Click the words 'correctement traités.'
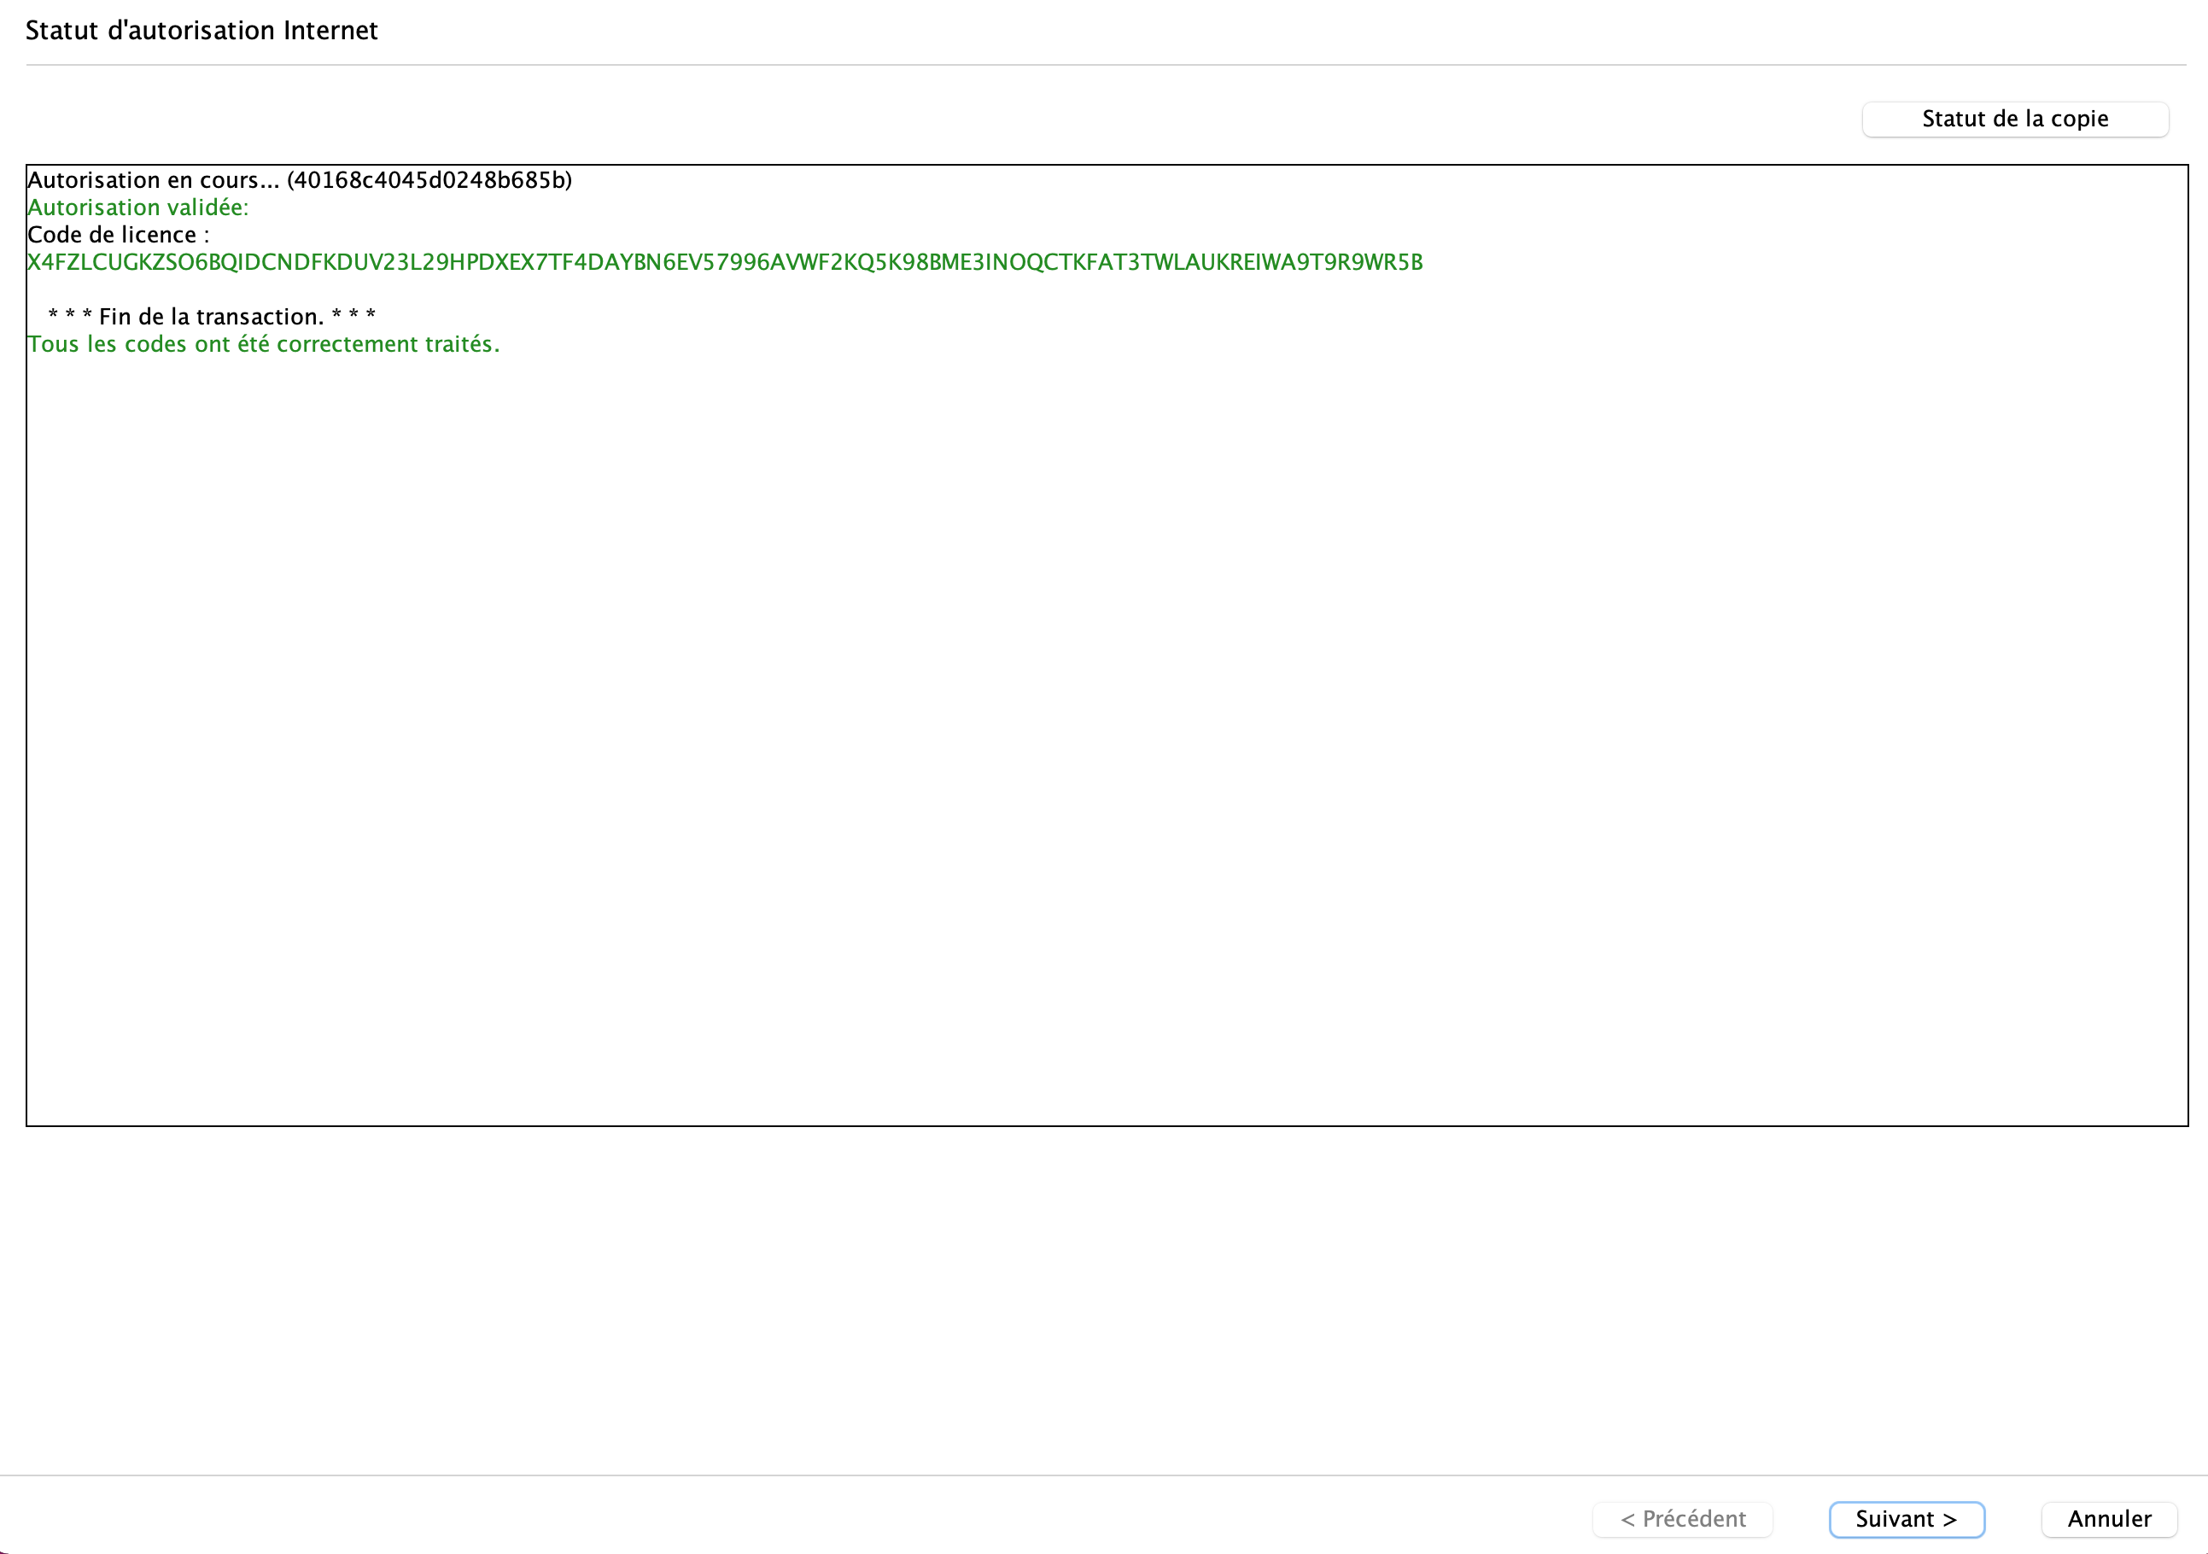The width and height of the screenshot is (2208, 1554). click(388, 344)
